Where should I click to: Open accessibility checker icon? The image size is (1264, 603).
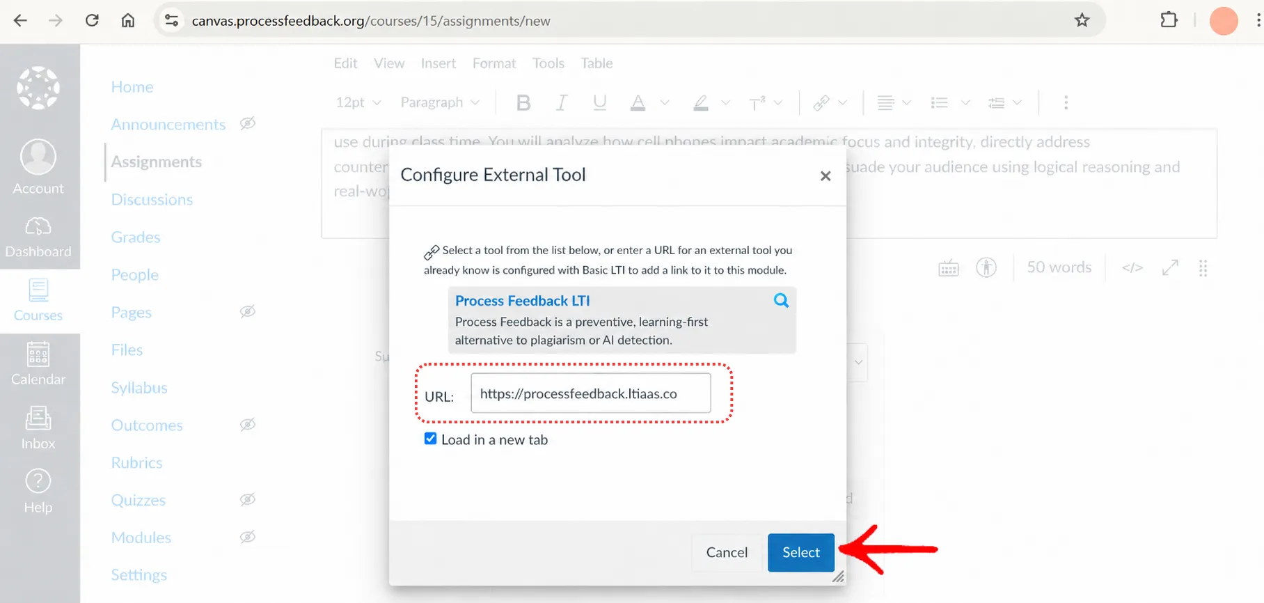[x=986, y=267]
